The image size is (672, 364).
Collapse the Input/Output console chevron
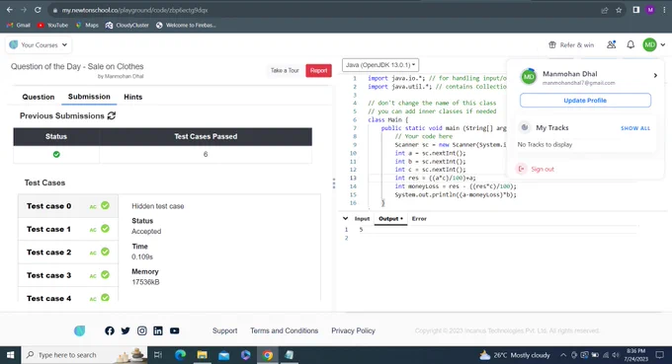tap(346, 219)
